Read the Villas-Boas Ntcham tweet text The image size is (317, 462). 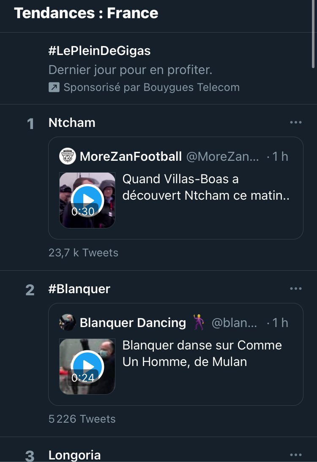pyautogui.click(x=205, y=187)
